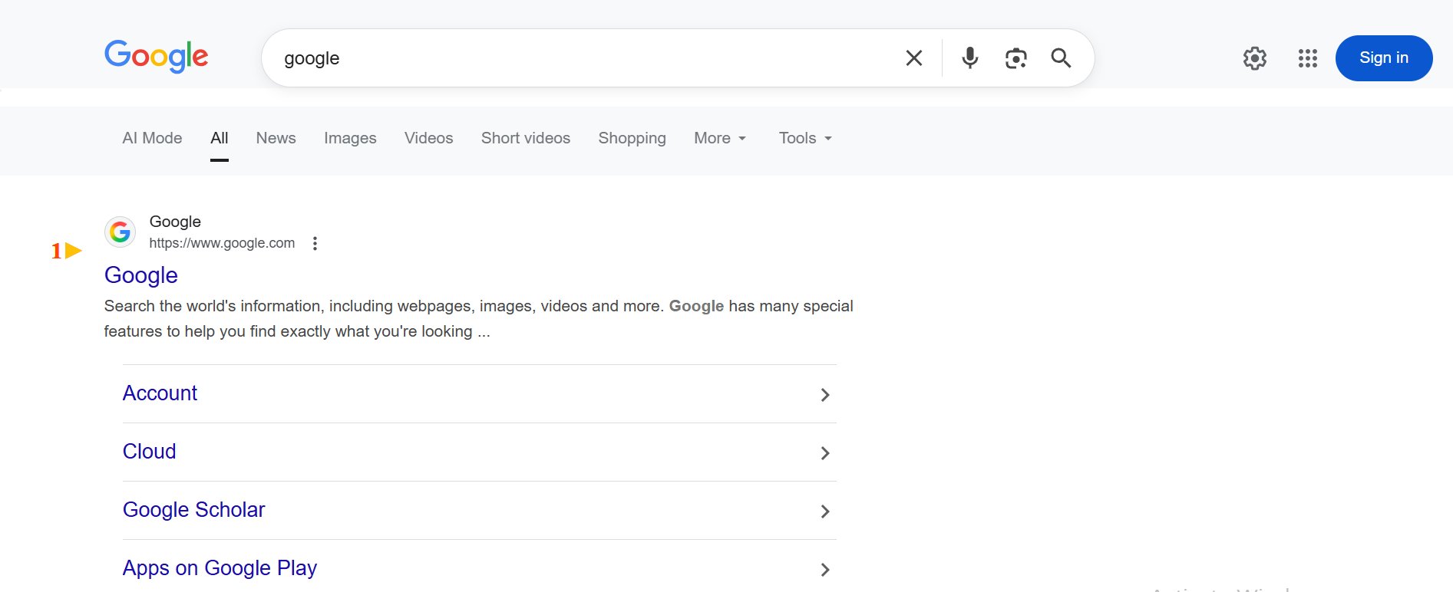Open Search by image camera icon

click(1015, 58)
